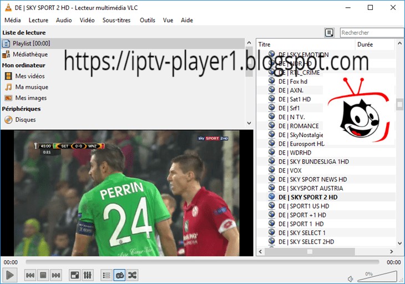Screen dimensions: 405x284
Task: Open the Audio menu
Action: tap(64, 20)
